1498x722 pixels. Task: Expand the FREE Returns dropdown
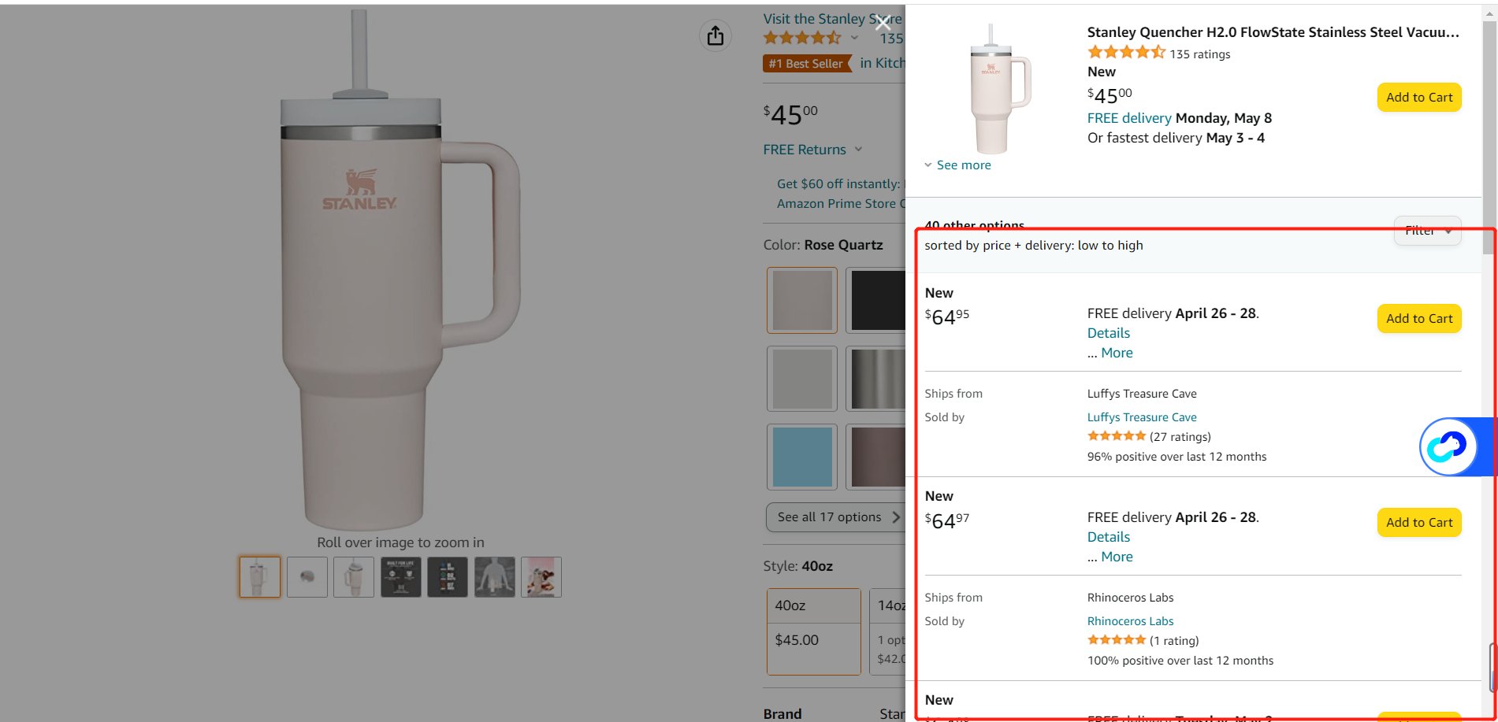(x=858, y=150)
